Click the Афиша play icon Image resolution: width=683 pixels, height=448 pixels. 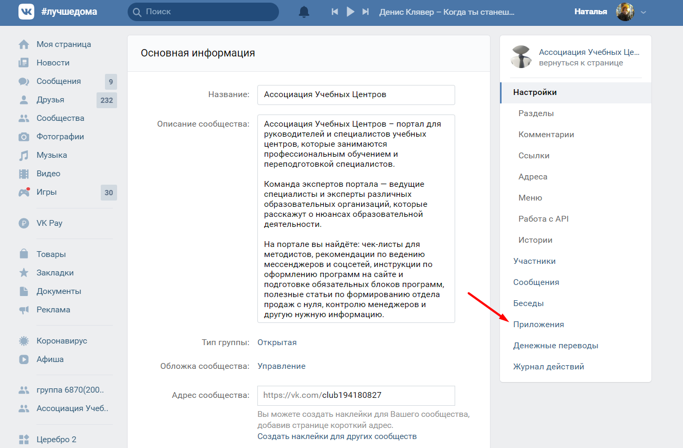(24, 359)
